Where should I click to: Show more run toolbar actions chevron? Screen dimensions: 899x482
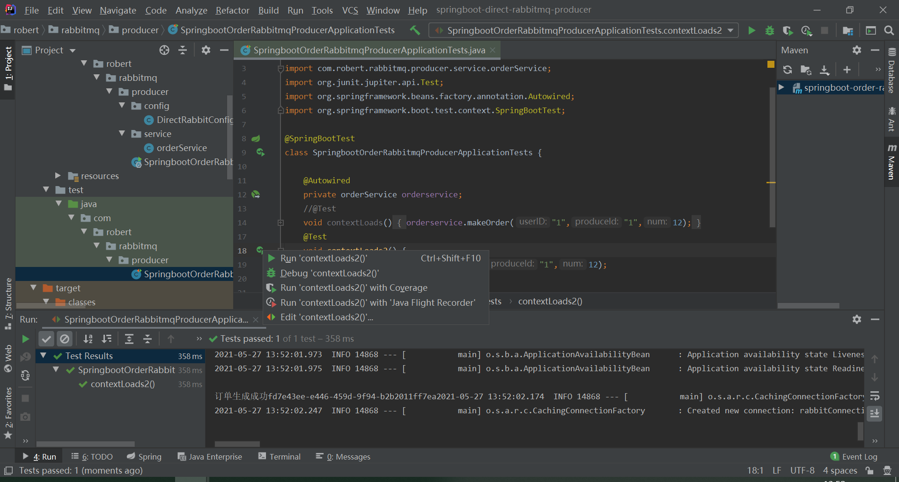(199, 339)
